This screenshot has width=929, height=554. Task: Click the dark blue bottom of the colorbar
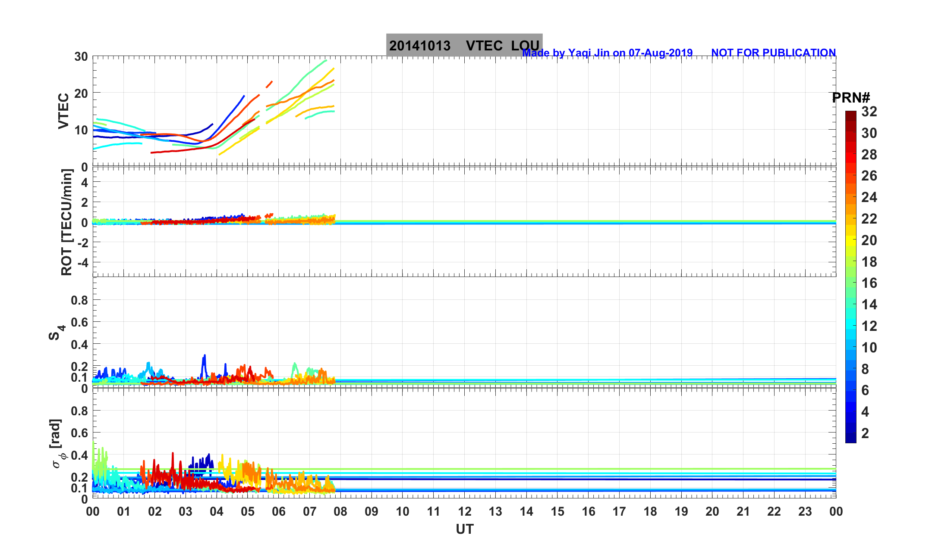[x=850, y=438]
